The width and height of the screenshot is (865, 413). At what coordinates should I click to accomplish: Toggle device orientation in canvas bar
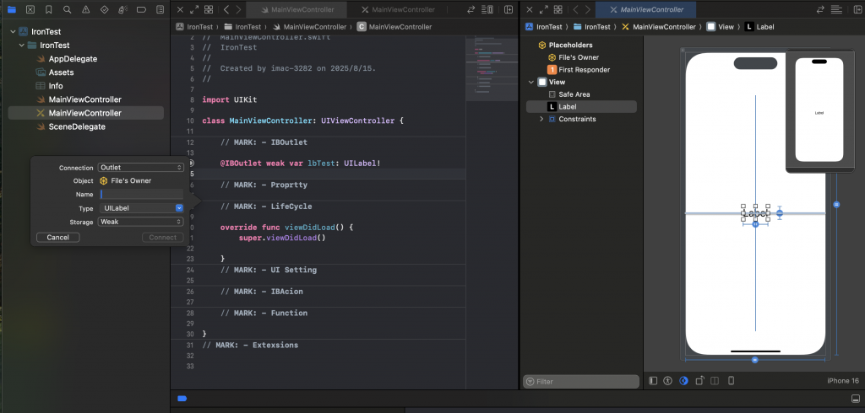coord(699,380)
